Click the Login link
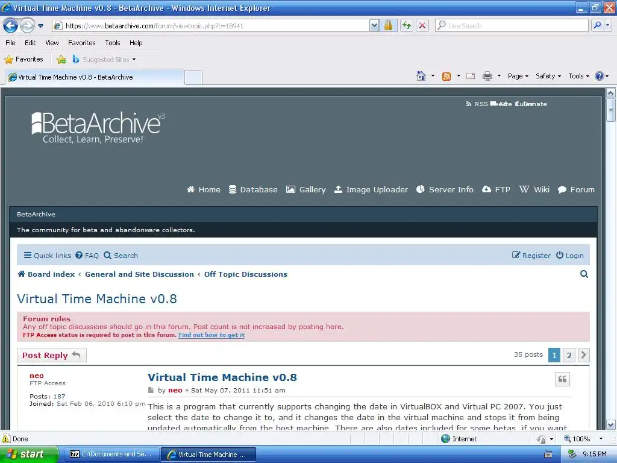 [570, 256]
